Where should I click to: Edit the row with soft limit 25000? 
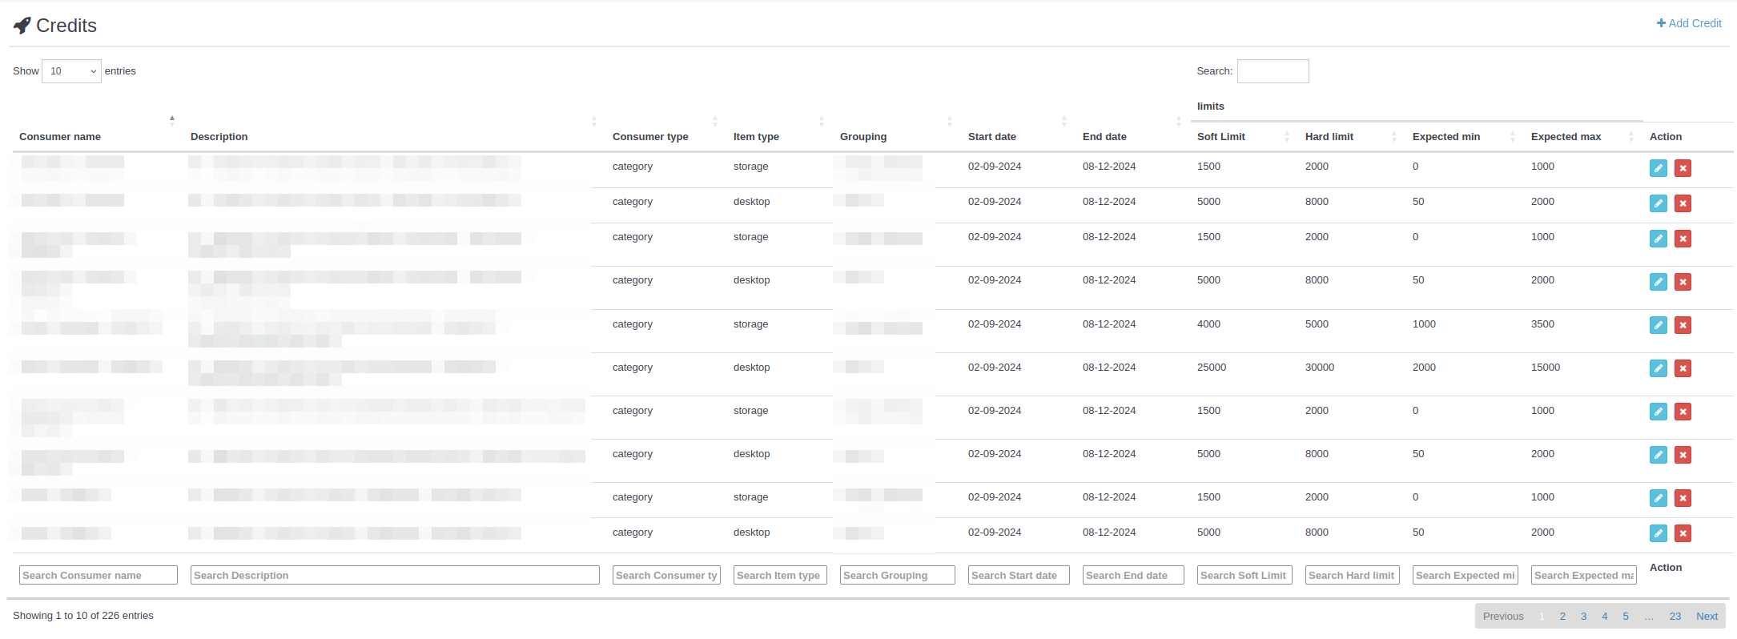(1658, 368)
